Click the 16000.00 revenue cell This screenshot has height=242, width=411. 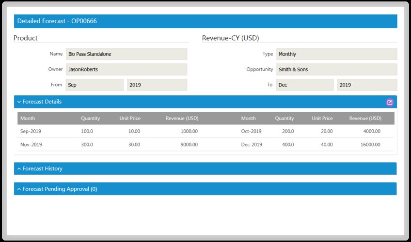tap(370, 145)
